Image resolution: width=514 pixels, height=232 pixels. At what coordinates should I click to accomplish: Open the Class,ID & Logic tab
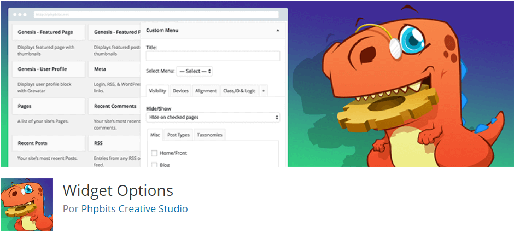[x=240, y=91]
